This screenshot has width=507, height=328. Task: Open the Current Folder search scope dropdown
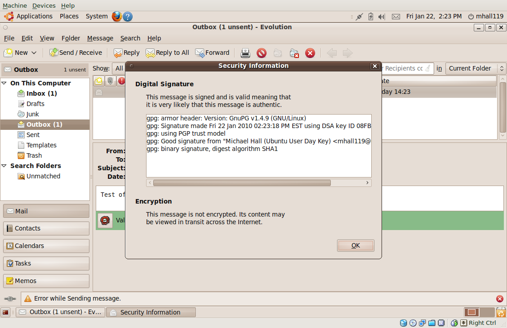pos(476,68)
